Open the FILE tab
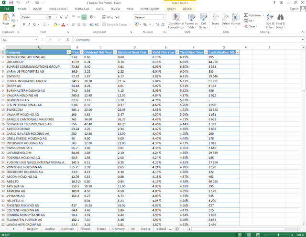 [x=7, y=9]
